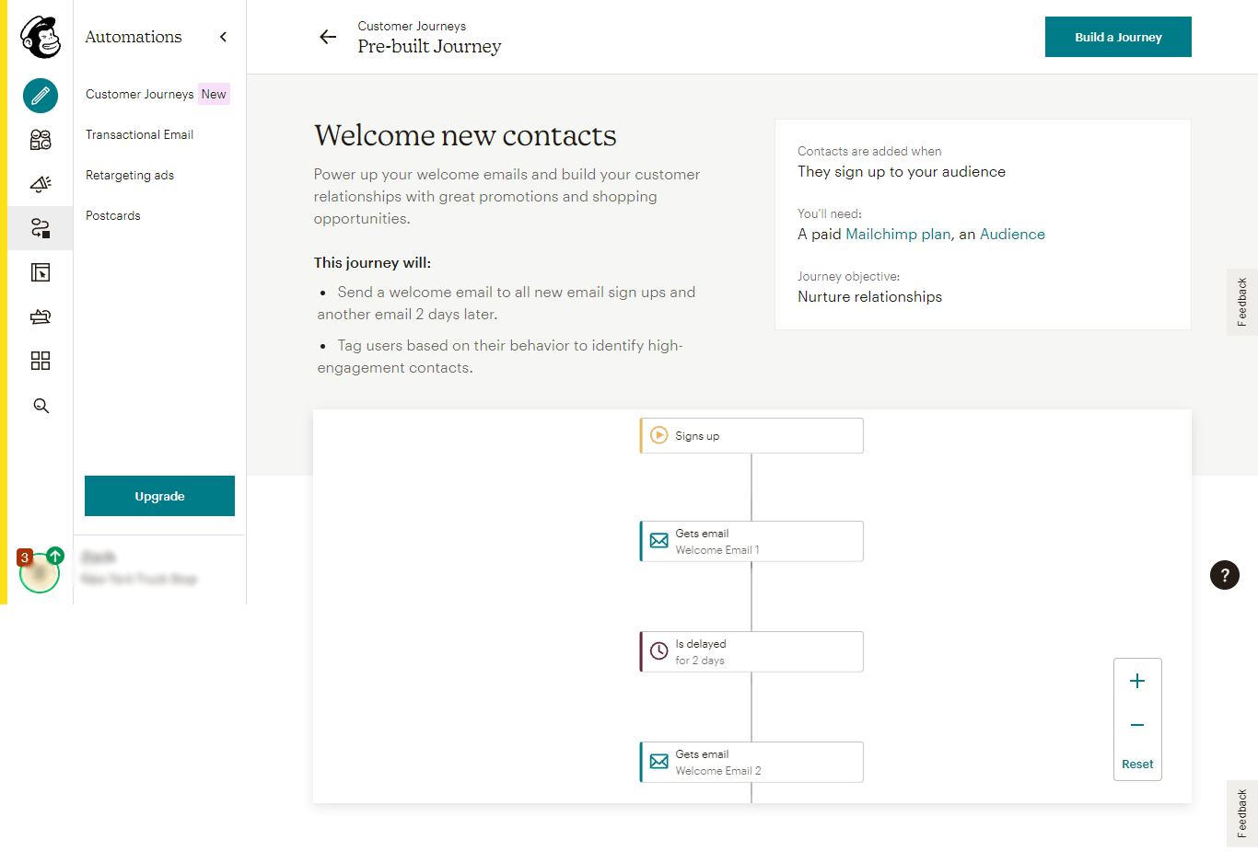Viewport: 1258px width, 851px height.
Task: Collapse the Automations panel with the chevron
Action: [x=223, y=37]
